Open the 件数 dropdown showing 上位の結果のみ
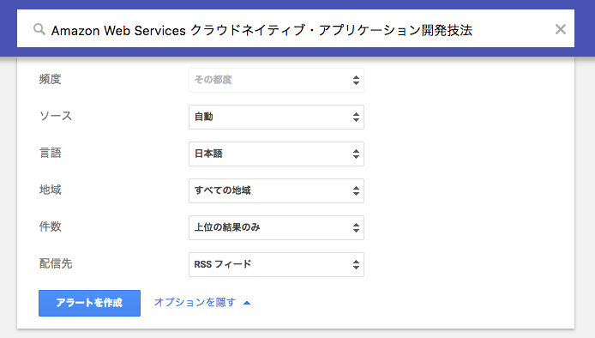This screenshot has width=595, height=338. tap(276, 227)
